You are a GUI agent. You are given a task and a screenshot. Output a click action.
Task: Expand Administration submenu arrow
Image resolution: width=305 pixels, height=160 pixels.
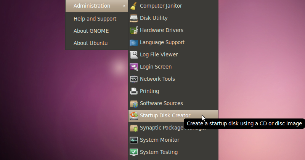pyautogui.click(x=125, y=6)
